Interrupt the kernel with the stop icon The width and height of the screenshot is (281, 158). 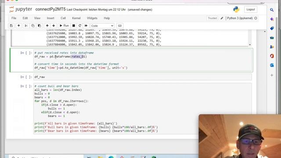[73, 25]
